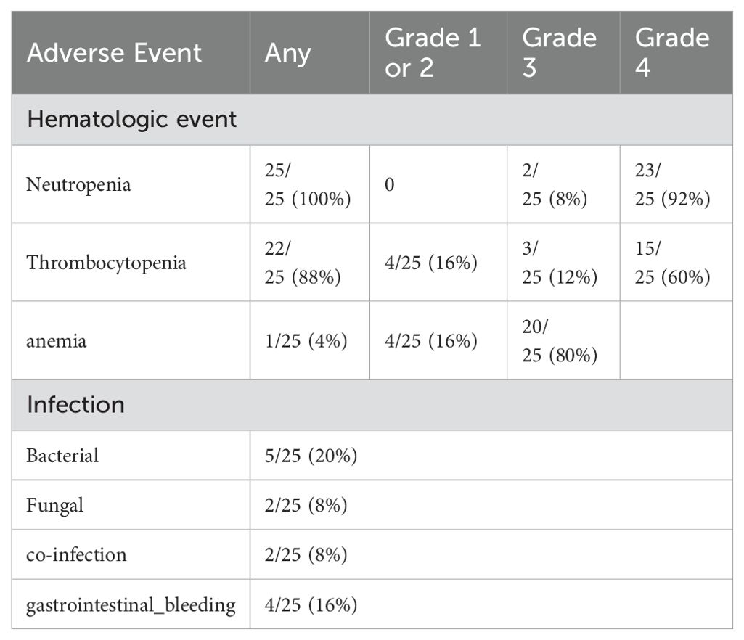744x640 pixels.
Task: Click the Neutropenia row label
Action: pyautogui.click(x=79, y=184)
